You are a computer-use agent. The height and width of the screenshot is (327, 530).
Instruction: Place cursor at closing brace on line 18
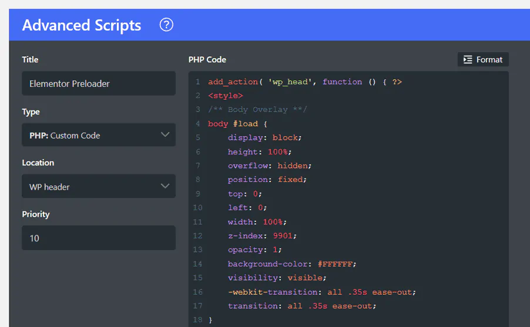click(210, 320)
